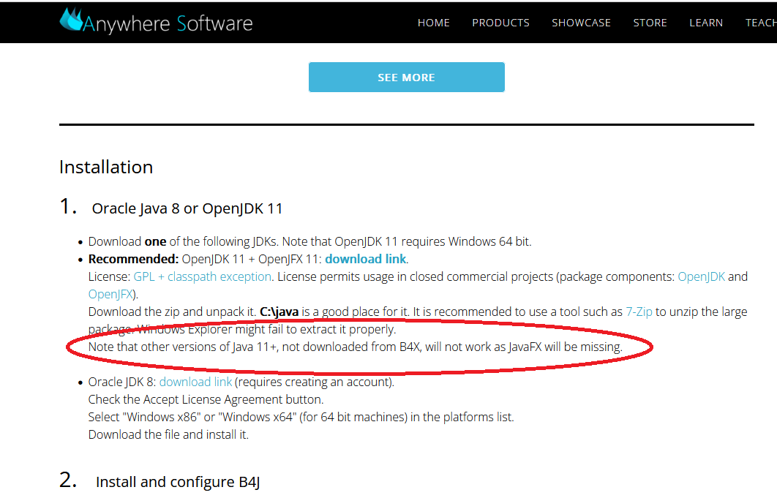Image resolution: width=777 pixels, height=498 pixels.
Task: Open the OpenJDK package component link
Action: click(701, 276)
